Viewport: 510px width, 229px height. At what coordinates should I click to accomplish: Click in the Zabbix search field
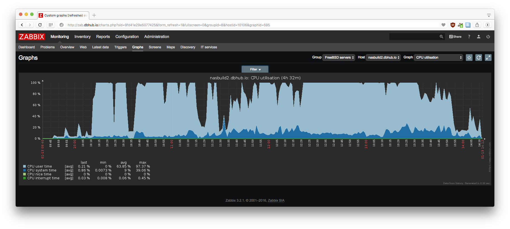click(x=414, y=37)
